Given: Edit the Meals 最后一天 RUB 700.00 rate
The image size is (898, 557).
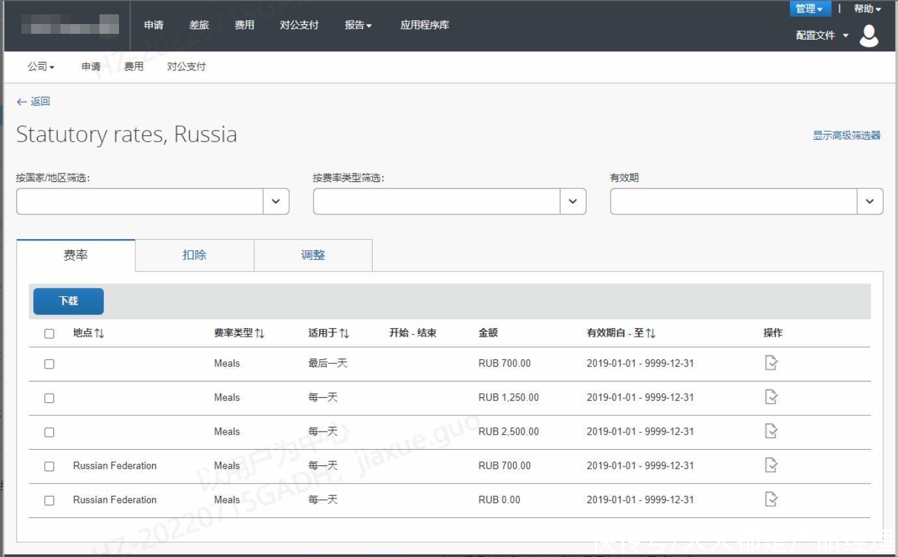Looking at the screenshot, I should click(771, 363).
